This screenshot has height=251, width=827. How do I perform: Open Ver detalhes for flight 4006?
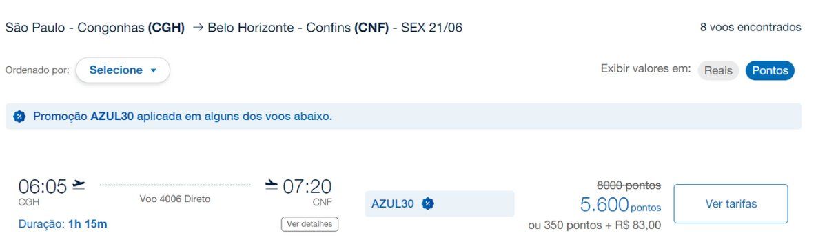point(309,224)
